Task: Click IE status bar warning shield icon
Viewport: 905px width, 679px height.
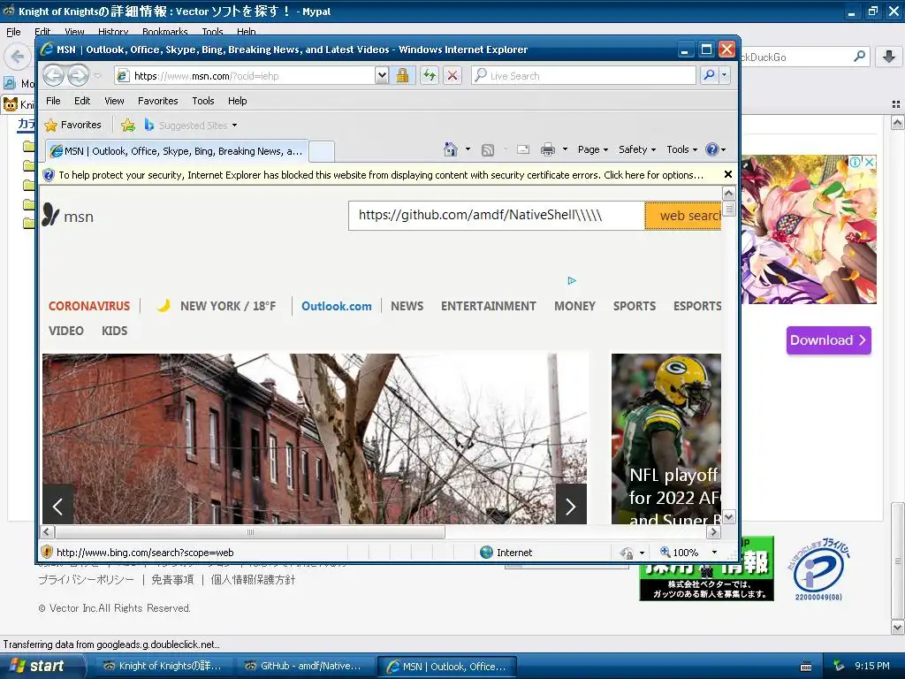Action: pyautogui.click(x=48, y=552)
